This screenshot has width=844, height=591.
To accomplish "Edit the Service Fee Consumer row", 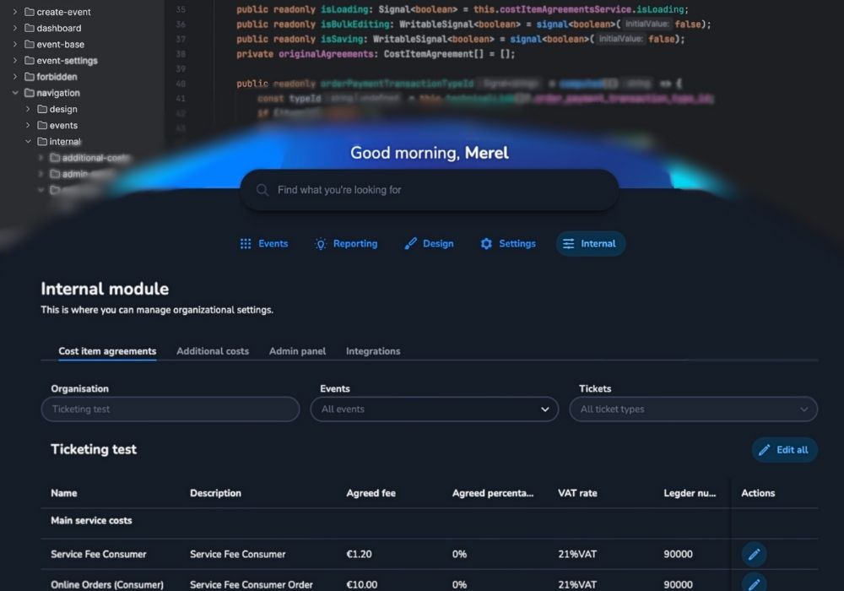I will coord(754,555).
